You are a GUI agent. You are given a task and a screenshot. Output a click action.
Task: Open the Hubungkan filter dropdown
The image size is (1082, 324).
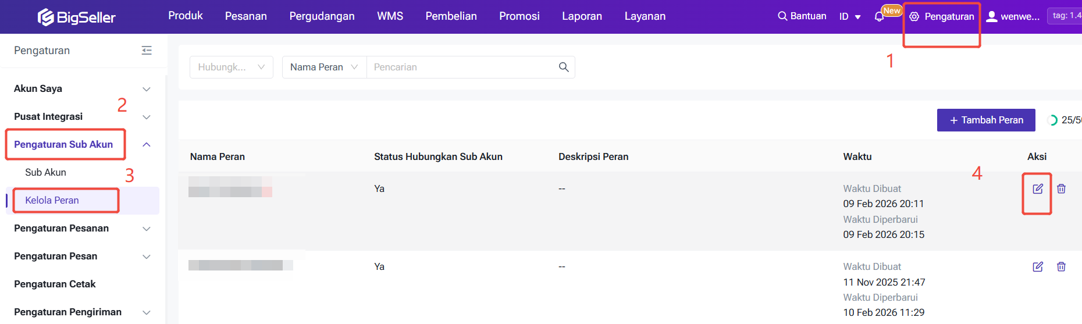pos(231,67)
